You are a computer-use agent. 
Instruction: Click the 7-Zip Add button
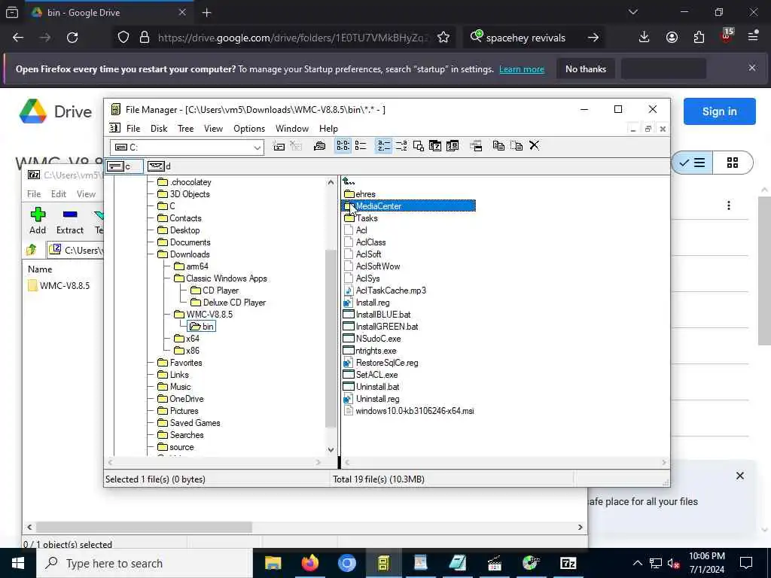38,221
